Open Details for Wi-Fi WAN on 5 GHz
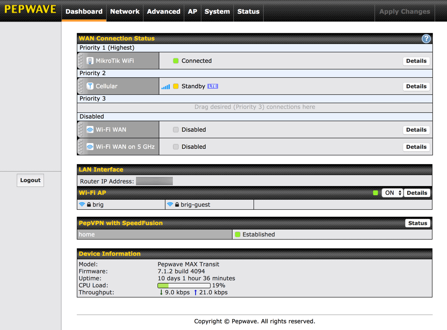447x330 pixels. coord(416,147)
